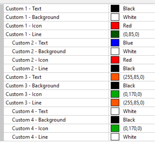
Task: Select the Custom 2 - Background row label
Action: tap(39, 51)
